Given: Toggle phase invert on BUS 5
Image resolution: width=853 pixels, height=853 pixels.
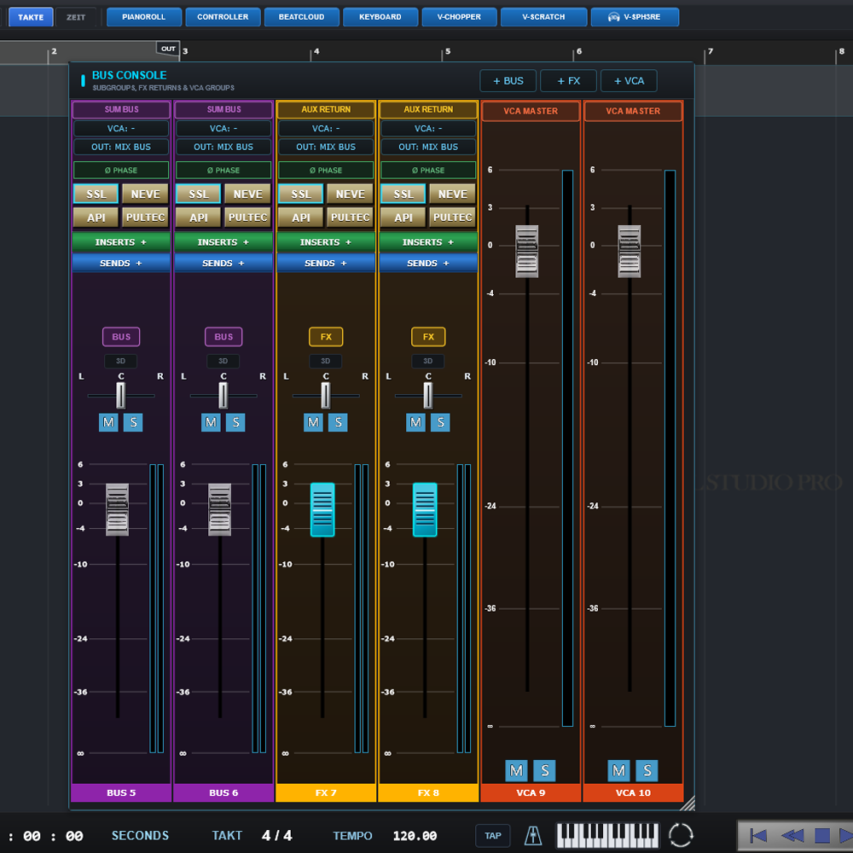Looking at the screenshot, I should click(x=121, y=171).
